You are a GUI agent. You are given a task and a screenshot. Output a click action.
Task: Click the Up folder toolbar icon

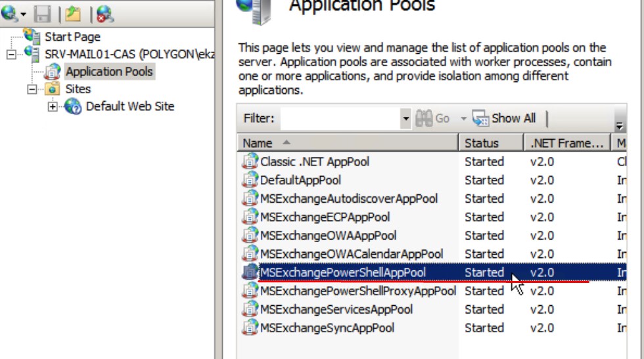coord(73,13)
